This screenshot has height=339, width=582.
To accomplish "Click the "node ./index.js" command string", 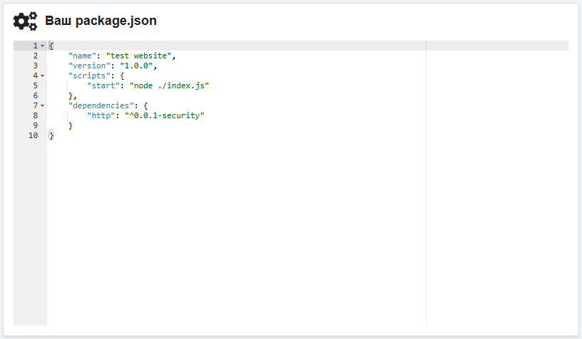I will [x=169, y=85].
